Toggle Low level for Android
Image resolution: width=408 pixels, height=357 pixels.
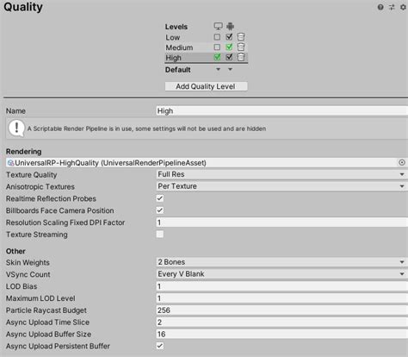coord(229,37)
